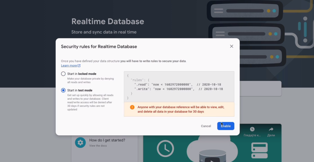Click the locked mode description text
Image resolution: width=314 pixels, height=162 pixels.
pos(90,80)
